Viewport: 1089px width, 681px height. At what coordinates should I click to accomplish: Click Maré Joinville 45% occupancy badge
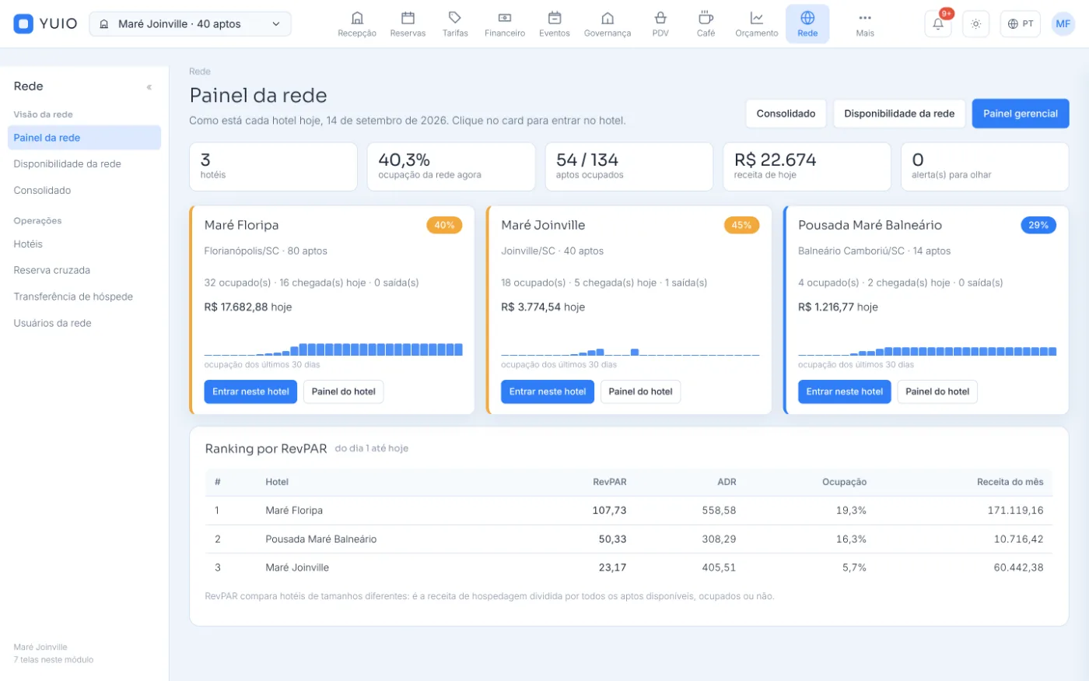[x=741, y=226]
